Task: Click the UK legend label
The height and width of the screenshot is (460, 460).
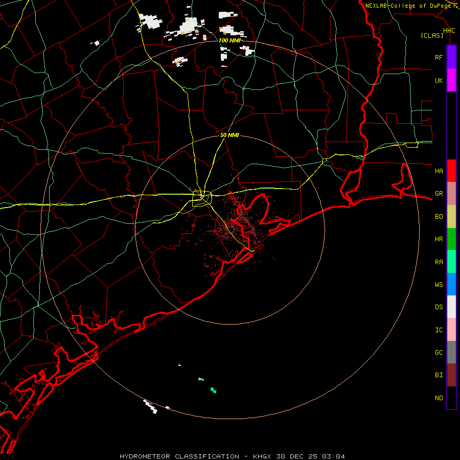Action: pyautogui.click(x=439, y=80)
